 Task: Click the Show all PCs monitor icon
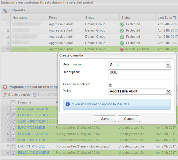point(35,95)
